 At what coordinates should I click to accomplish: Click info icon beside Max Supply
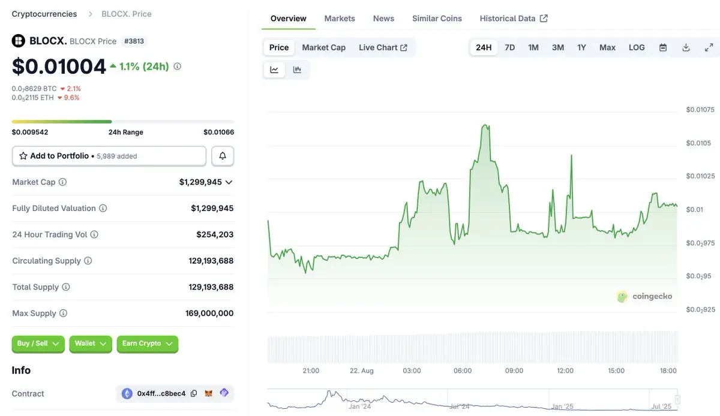coord(63,313)
